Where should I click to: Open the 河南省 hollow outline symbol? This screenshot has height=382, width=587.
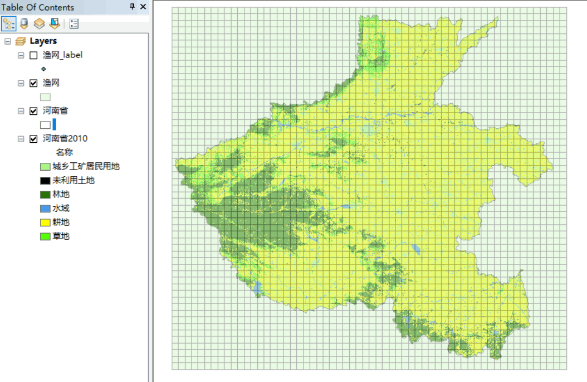tap(45, 125)
